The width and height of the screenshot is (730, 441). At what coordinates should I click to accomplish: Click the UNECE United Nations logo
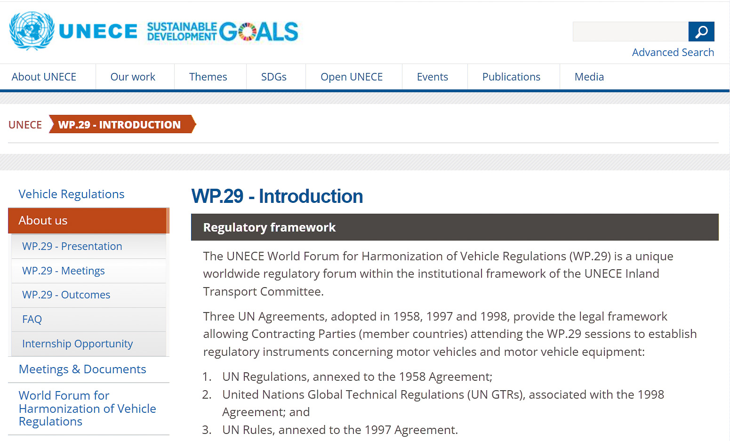pos(31,31)
